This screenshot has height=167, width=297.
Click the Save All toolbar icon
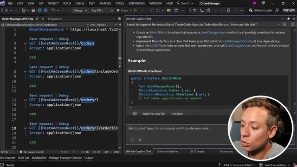click(x=45, y=10)
